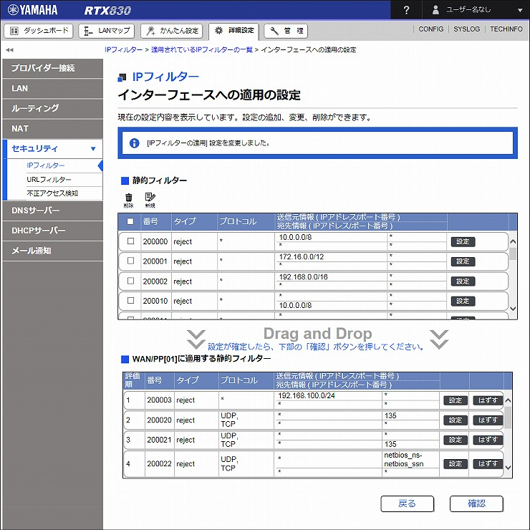Screen dimensions: 530x530
Task: Click the trash 削除 icon
Action: click(128, 200)
